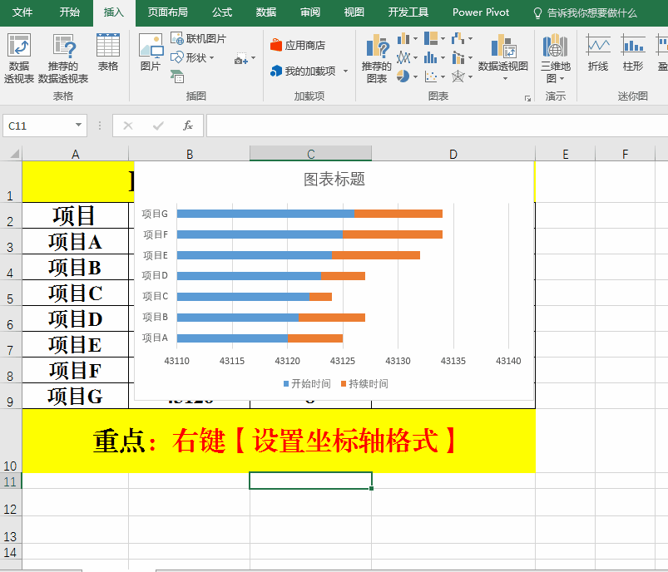Insert a picture with 图片 button
Screen dimensions: 668x572
click(x=151, y=52)
